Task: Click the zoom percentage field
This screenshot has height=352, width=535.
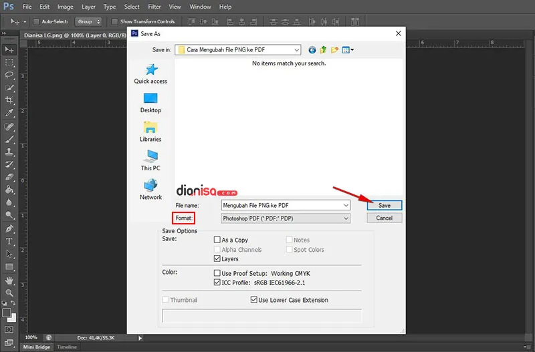Action: pos(31,338)
